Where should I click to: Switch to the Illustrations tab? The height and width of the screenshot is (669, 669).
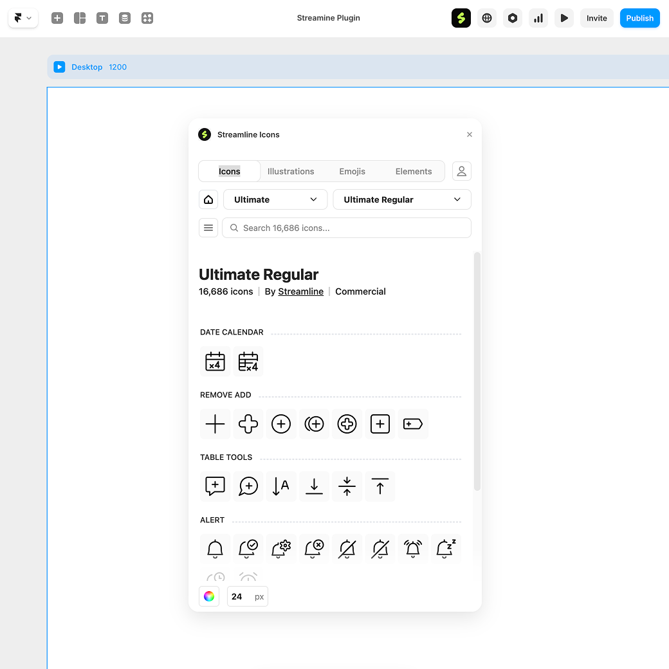point(291,171)
